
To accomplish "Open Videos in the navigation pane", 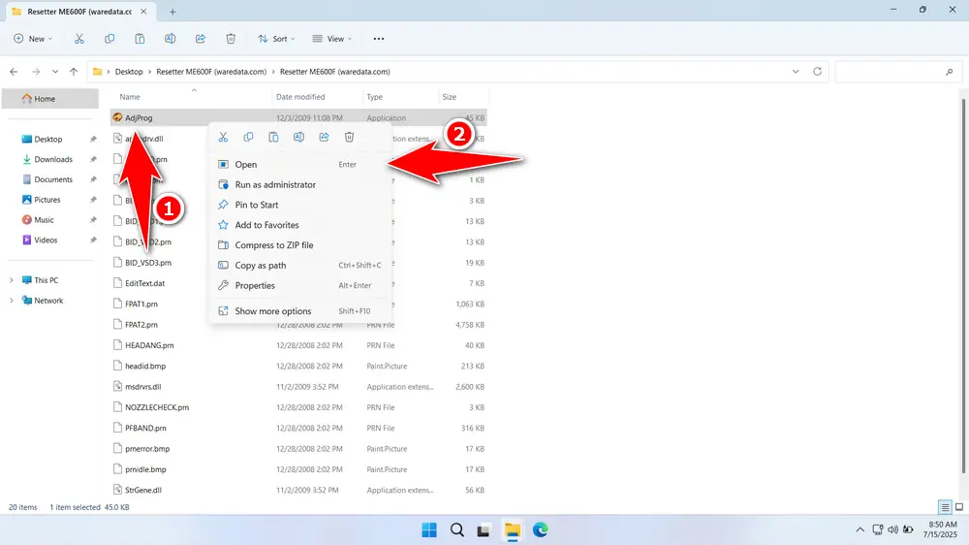I will [46, 240].
